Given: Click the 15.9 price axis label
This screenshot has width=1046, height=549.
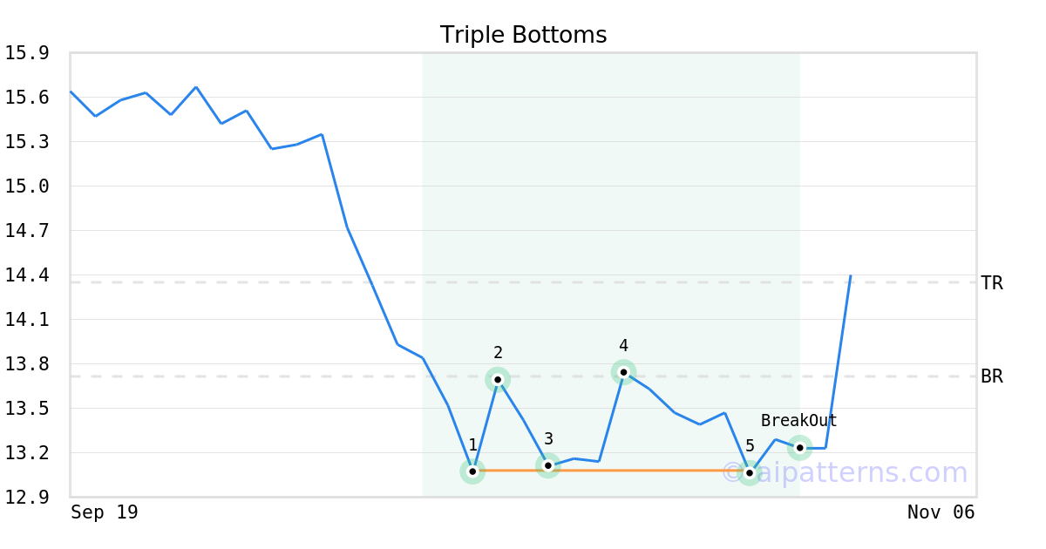Looking at the screenshot, I should click(x=26, y=53).
